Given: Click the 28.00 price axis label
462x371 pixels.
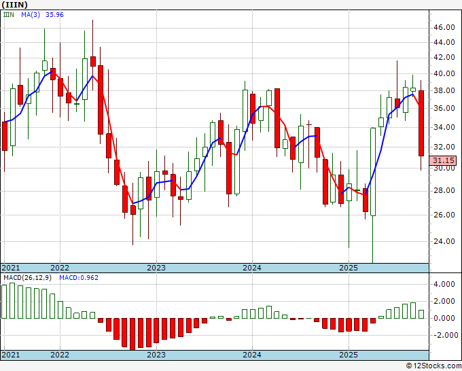Looking at the screenshot, I should (444, 191).
